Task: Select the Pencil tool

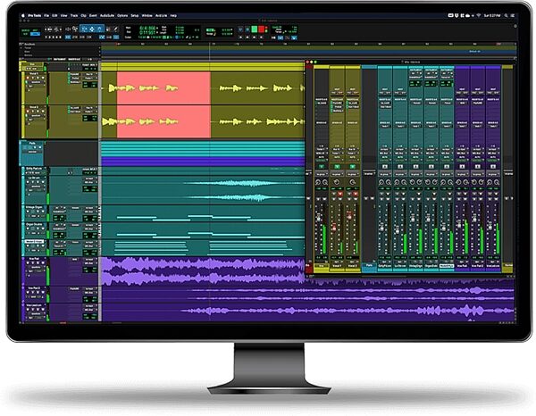Action: tap(116, 29)
